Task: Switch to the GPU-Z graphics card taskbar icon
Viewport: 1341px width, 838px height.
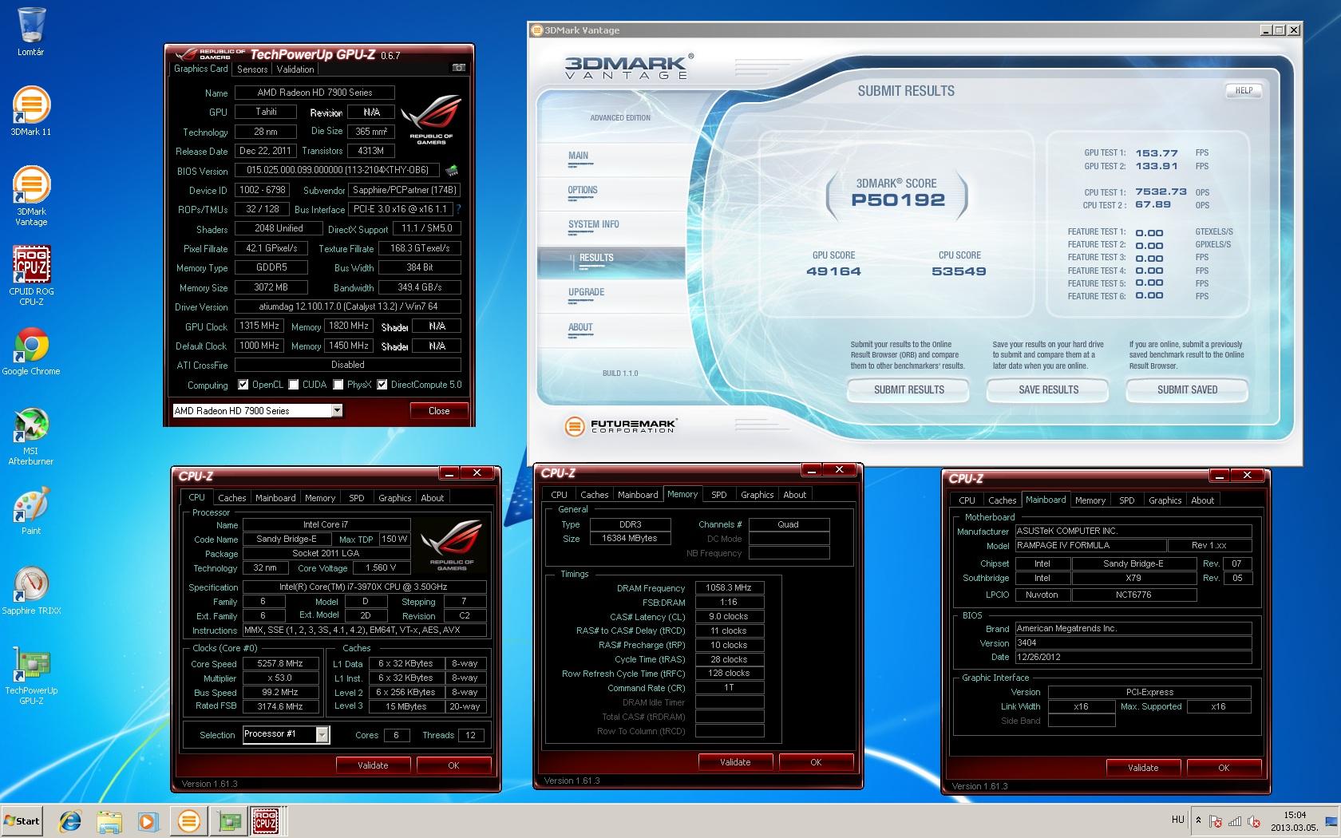Action: tap(230, 821)
